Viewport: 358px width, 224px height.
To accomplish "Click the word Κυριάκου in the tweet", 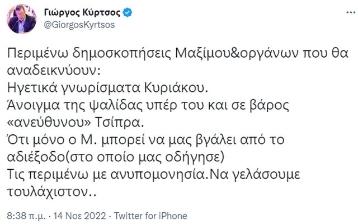I will point(175,88).
